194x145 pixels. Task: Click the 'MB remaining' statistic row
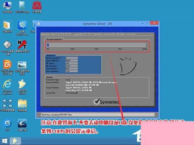(x=62, y=66)
